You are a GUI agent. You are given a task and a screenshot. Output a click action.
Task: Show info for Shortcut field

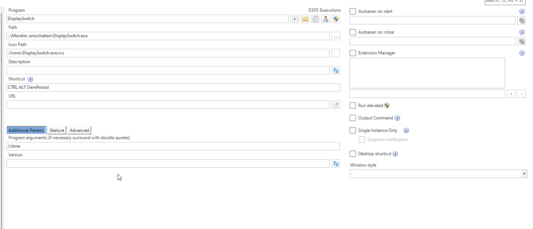[x=30, y=79]
